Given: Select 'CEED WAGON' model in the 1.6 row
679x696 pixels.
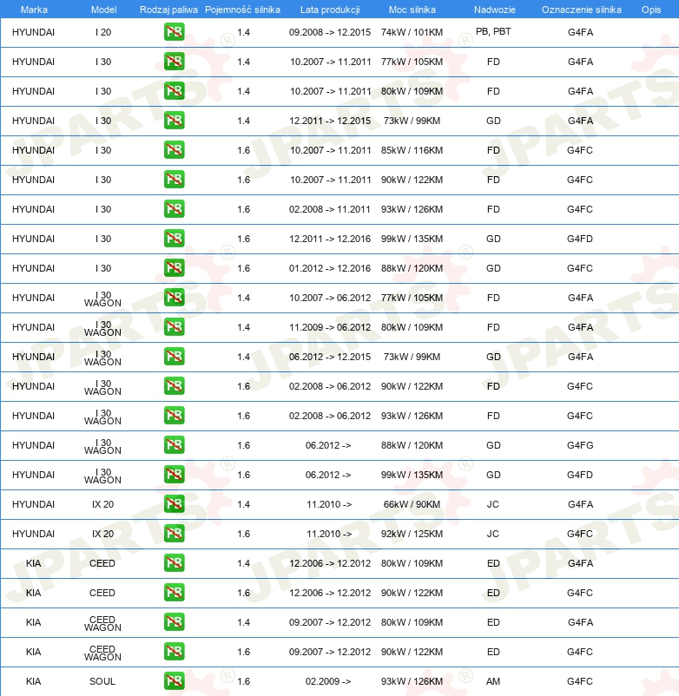Looking at the screenshot, I should point(102,653).
